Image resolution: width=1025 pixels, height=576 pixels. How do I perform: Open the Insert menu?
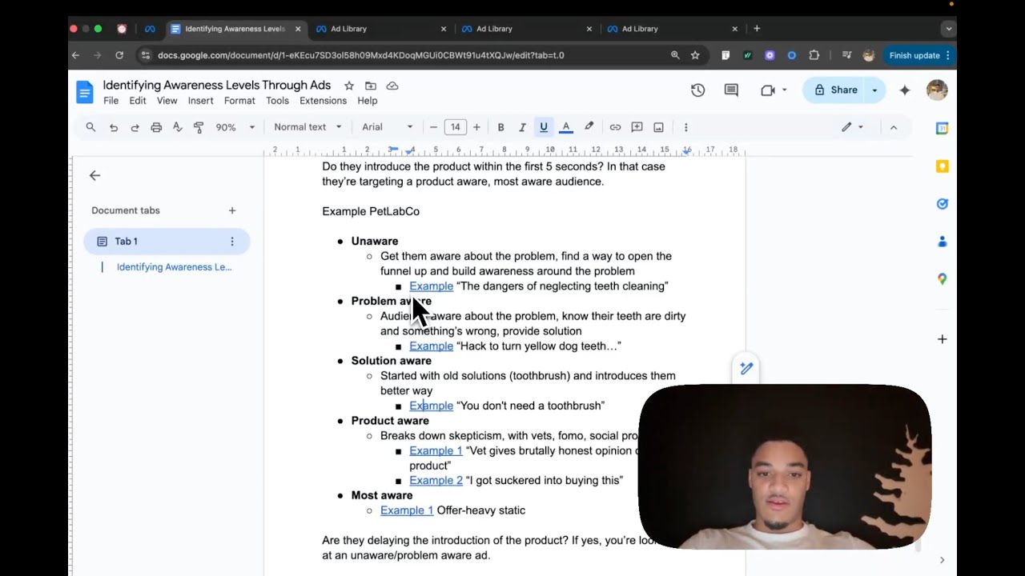pos(200,101)
